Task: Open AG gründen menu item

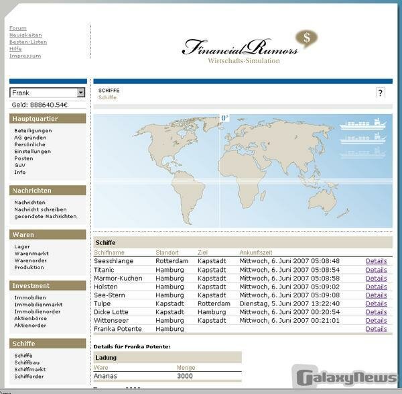Action: point(30,138)
